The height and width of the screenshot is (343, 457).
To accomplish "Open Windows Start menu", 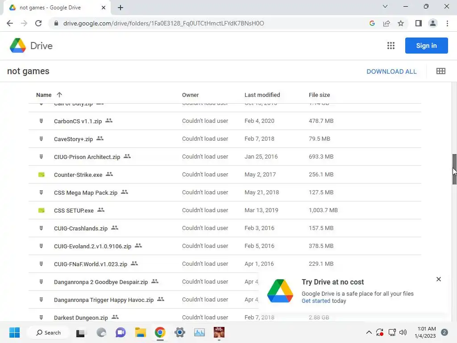I will (15, 332).
